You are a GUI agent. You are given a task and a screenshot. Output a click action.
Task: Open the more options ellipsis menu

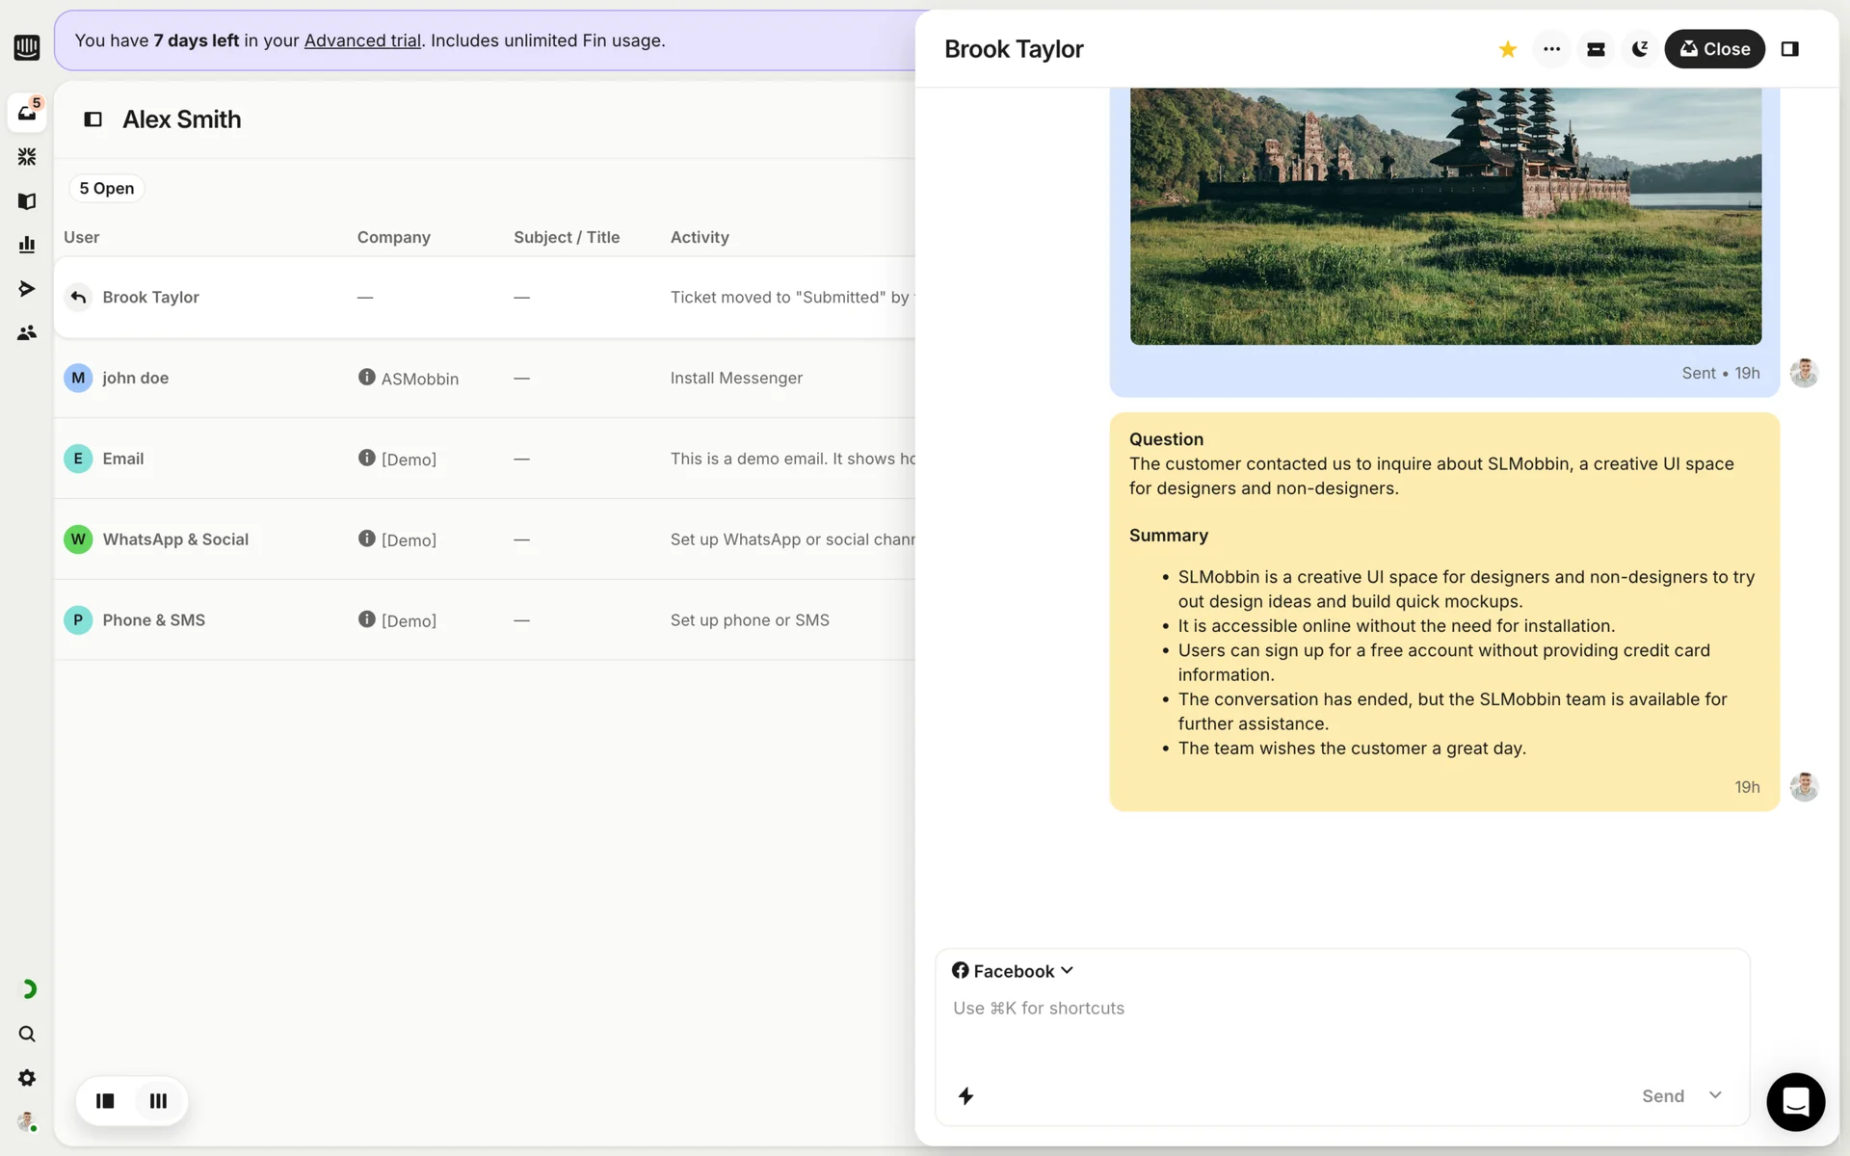(1551, 49)
